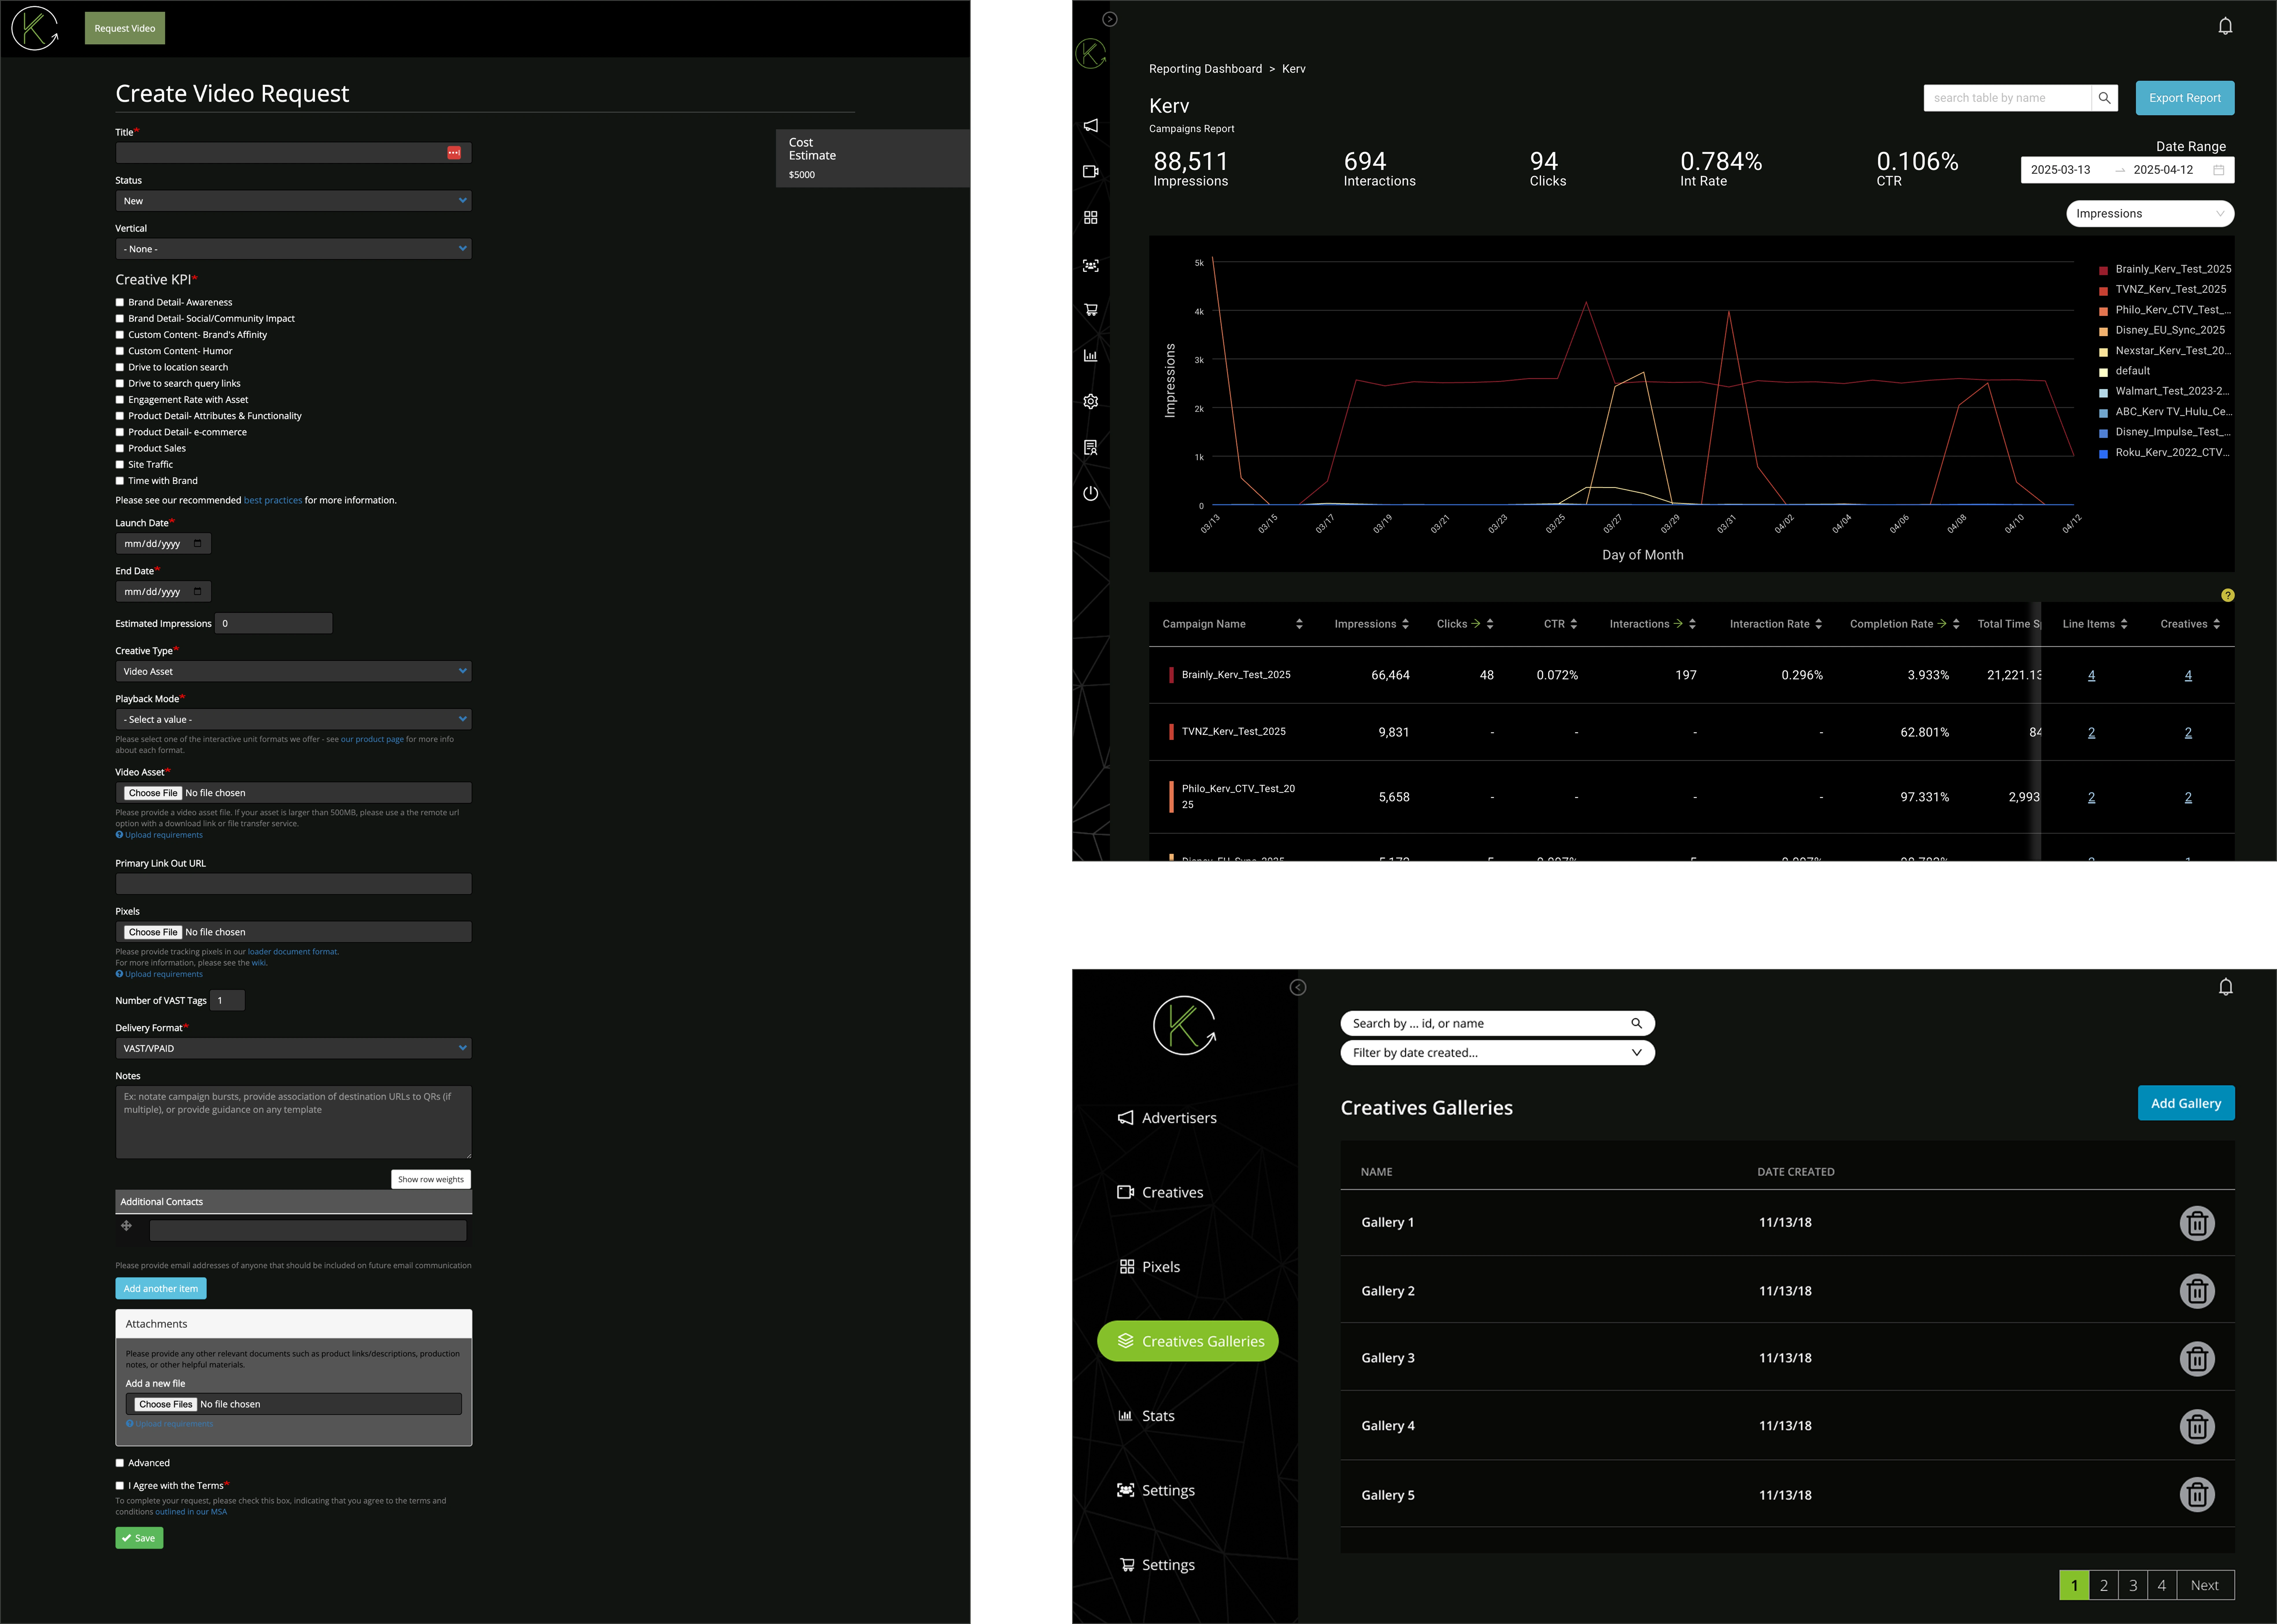Click the Kerv logo in the Create Video Request header
2277x1624 pixels.
point(35,28)
